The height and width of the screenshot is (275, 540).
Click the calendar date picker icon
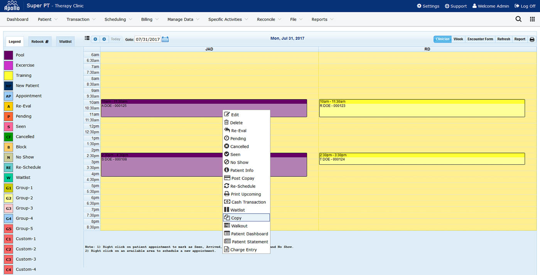[x=165, y=39]
